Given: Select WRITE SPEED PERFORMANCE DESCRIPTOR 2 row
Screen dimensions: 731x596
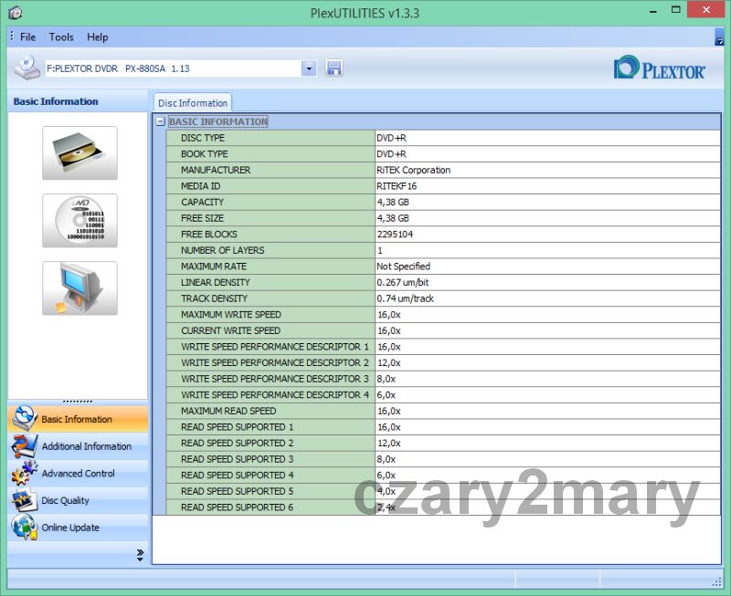Looking at the screenshot, I should [443, 362].
